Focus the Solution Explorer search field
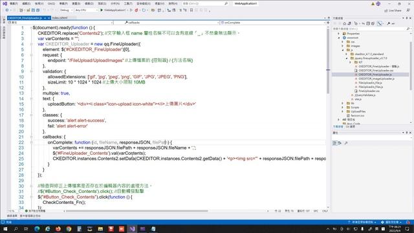Image resolution: width=414 pixels, height=233 pixels. coord(369,28)
